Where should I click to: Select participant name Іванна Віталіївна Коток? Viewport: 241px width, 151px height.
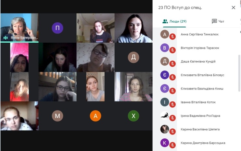pyautogui.click(x=198, y=102)
